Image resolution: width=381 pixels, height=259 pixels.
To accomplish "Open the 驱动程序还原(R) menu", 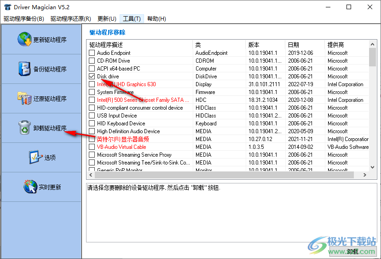I will [x=71, y=19].
